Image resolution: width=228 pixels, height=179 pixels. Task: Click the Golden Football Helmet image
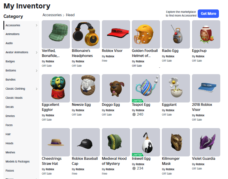pyautogui.click(x=146, y=34)
